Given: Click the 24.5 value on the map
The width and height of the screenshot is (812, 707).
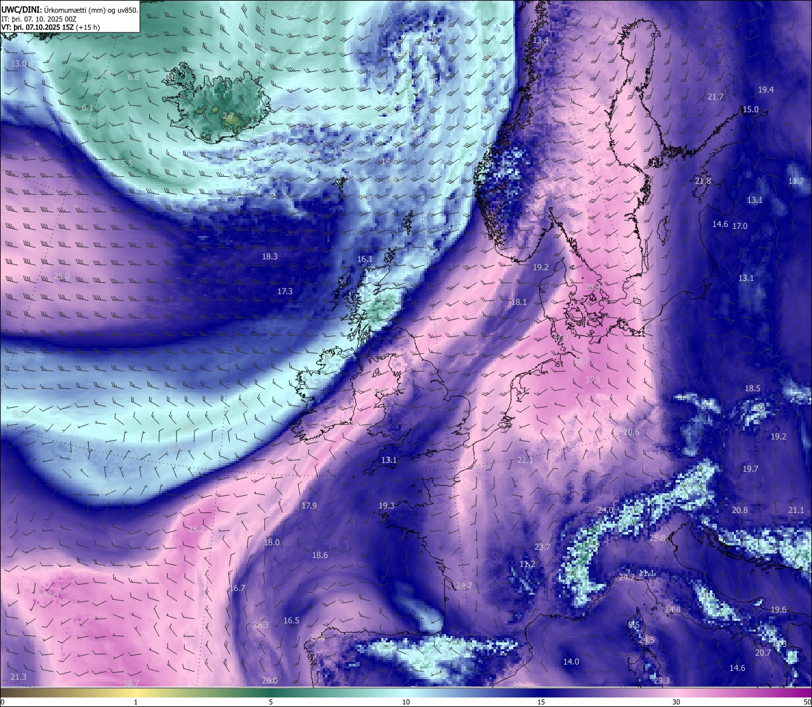Looking at the screenshot, I should (x=646, y=640).
